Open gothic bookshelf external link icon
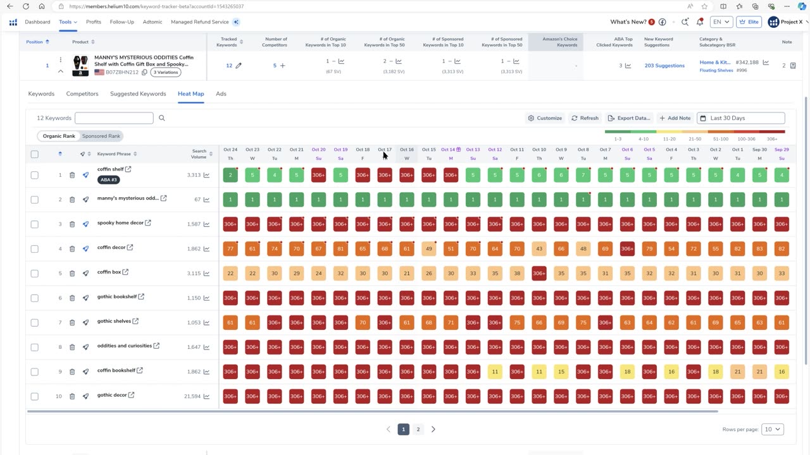Image resolution: width=810 pixels, height=455 pixels. point(141,296)
